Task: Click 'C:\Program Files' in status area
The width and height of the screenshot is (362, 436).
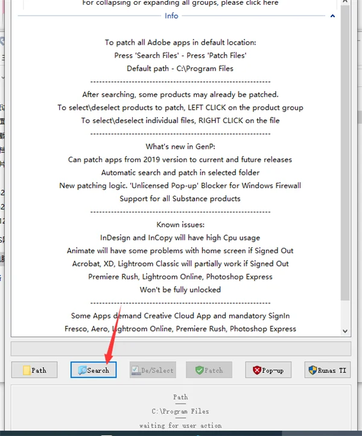Action: pos(180,411)
